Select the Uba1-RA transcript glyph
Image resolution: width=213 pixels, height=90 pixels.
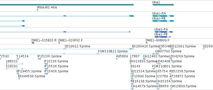pos(163,16)
